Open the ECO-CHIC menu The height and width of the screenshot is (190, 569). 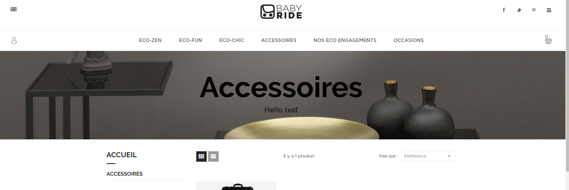232,40
